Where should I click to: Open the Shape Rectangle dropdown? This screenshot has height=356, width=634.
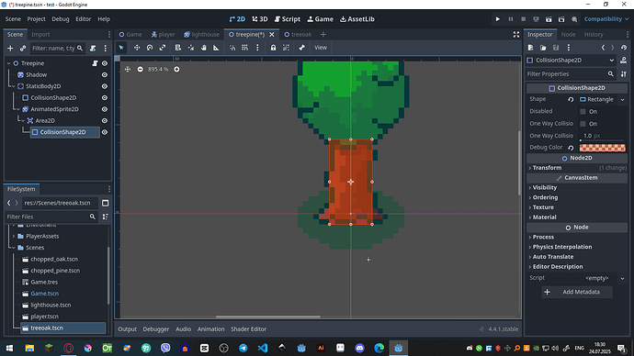click(602, 99)
